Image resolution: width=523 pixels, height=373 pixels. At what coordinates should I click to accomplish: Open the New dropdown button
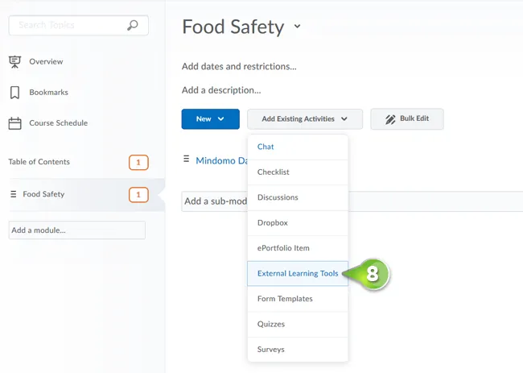[211, 119]
